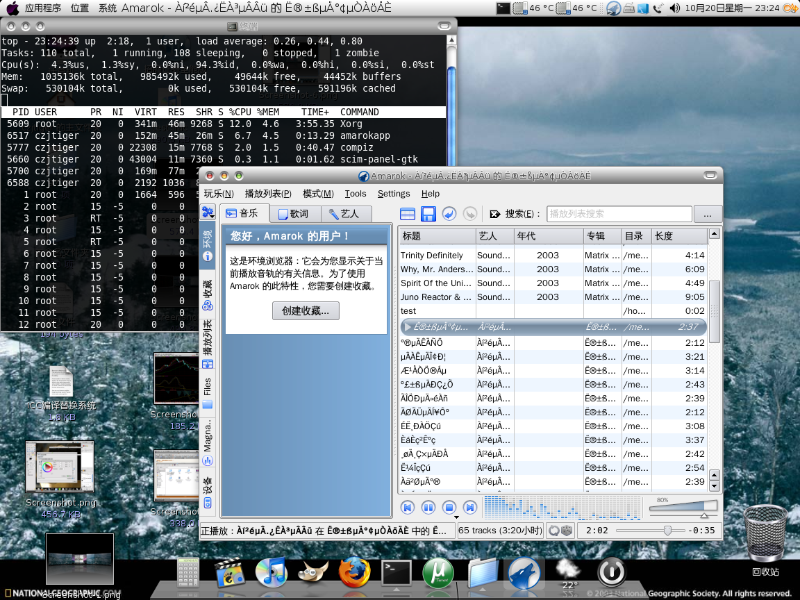800x600 pixels.
Task: Stop Amarok playback
Action: pos(449,507)
